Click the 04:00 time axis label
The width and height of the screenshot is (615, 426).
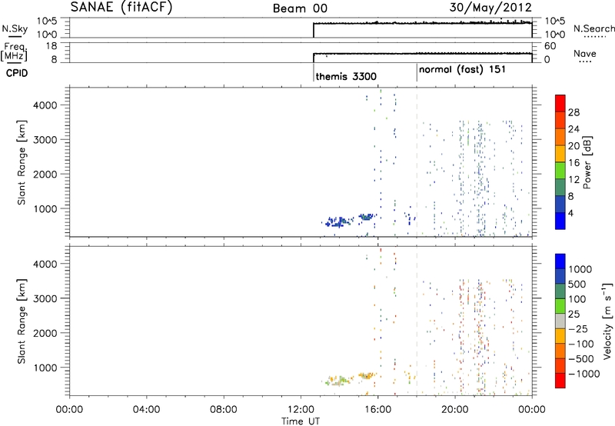point(147,410)
